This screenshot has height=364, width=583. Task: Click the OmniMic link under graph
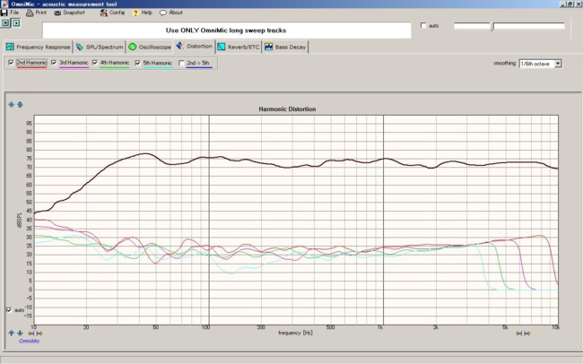coord(29,341)
